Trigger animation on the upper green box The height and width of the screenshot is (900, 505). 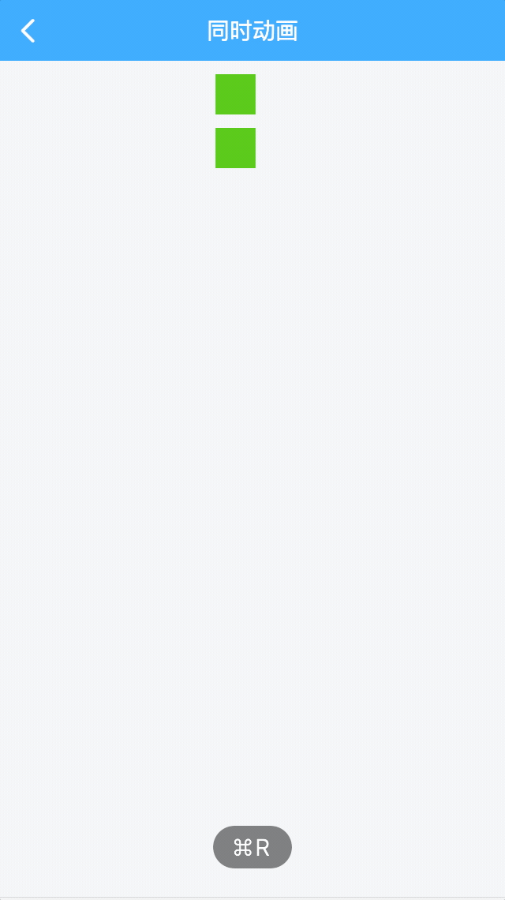pos(235,94)
